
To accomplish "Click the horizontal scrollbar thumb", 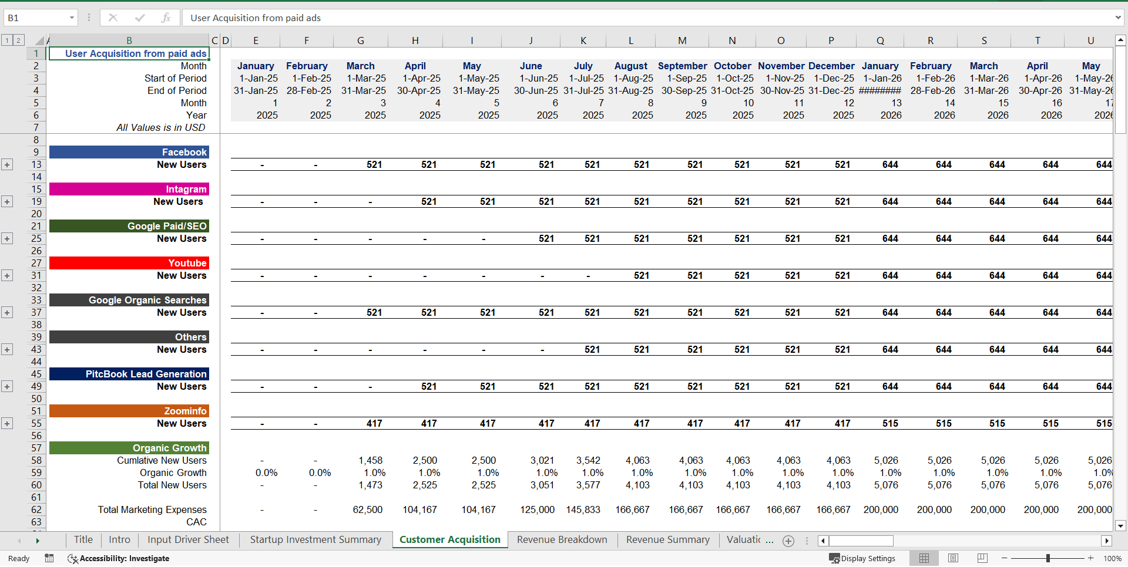I will 861,541.
